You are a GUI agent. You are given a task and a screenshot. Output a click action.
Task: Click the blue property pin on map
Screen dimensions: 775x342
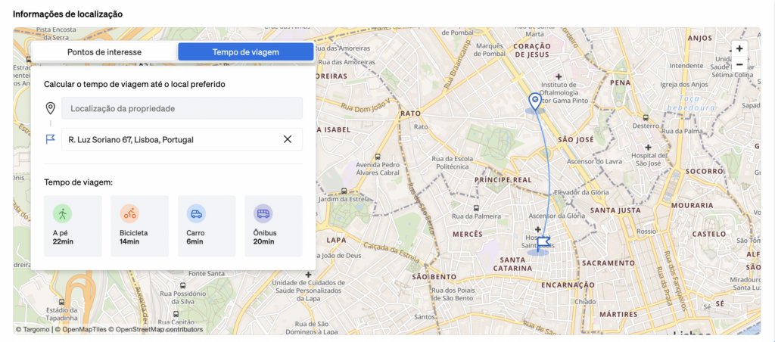[x=535, y=101]
